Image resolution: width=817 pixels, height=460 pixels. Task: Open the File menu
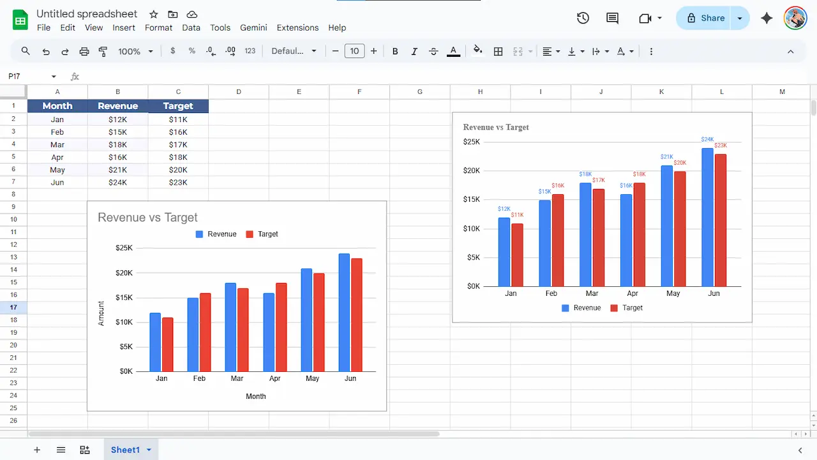tap(43, 27)
